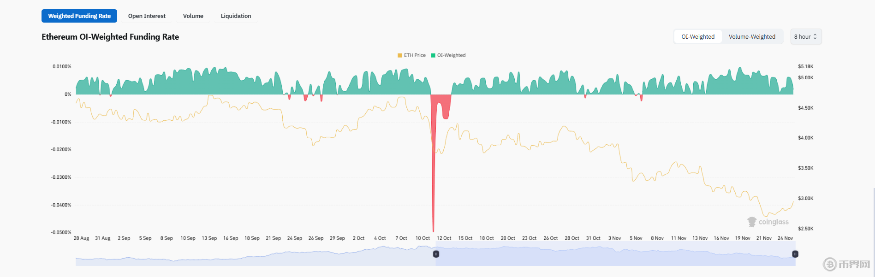Open the Volume tab
Screen dimensions: 875x277
pos(193,16)
